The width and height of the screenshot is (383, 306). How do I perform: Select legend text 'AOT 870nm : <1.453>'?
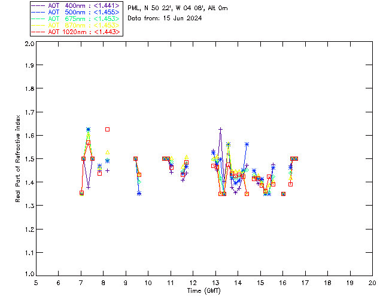(84, 25)
